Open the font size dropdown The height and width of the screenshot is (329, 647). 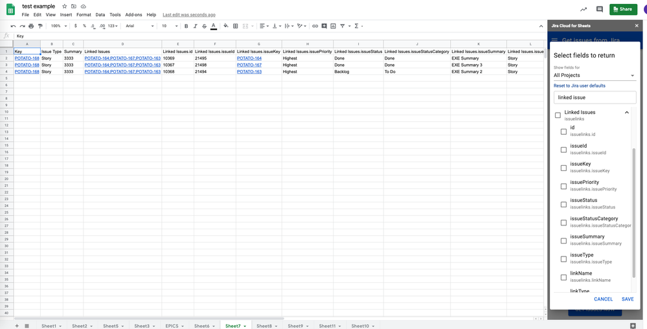point(170,26)
